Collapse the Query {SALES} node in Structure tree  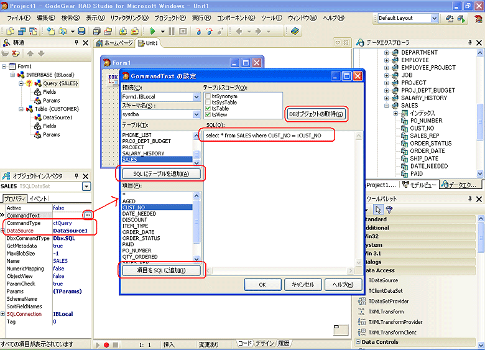tap(21, 83)
